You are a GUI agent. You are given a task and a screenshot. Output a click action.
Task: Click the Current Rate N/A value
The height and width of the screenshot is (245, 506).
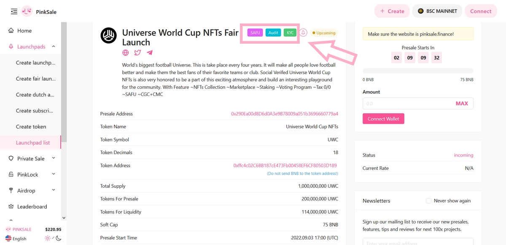(469, 168)
